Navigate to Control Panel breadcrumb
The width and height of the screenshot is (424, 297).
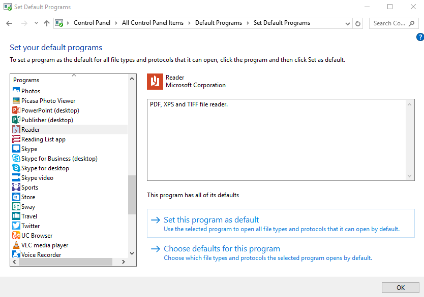(x=92, y=23)
